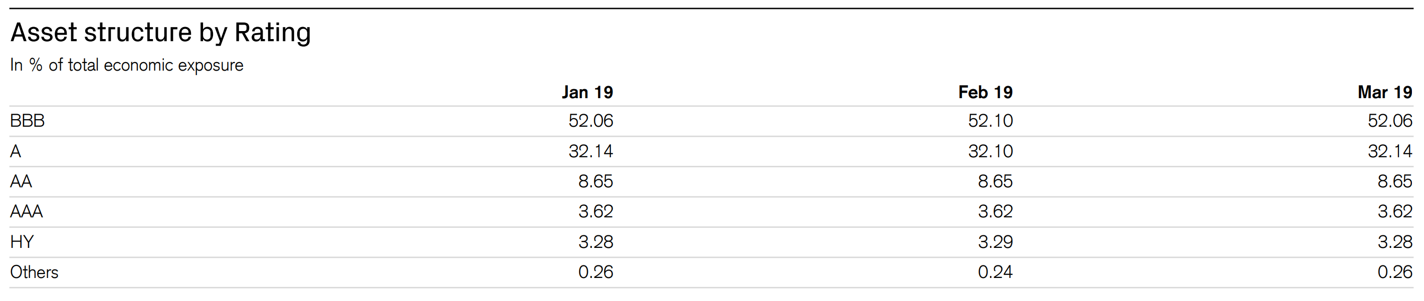The height and width of the screenshot is (301, 1424).
Task: Select the HY value for Jan 19
Action: click(595, 242)
